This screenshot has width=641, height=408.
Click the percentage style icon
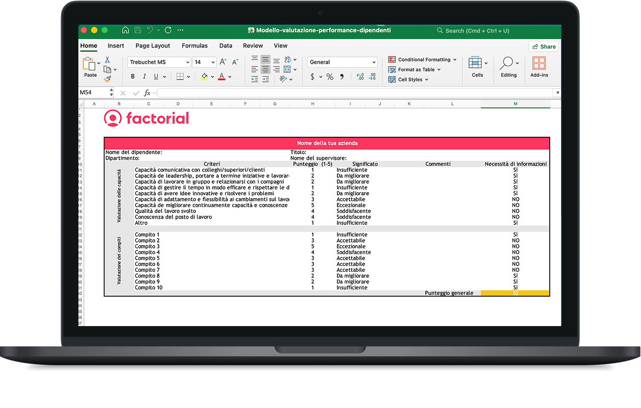(330, 76)
